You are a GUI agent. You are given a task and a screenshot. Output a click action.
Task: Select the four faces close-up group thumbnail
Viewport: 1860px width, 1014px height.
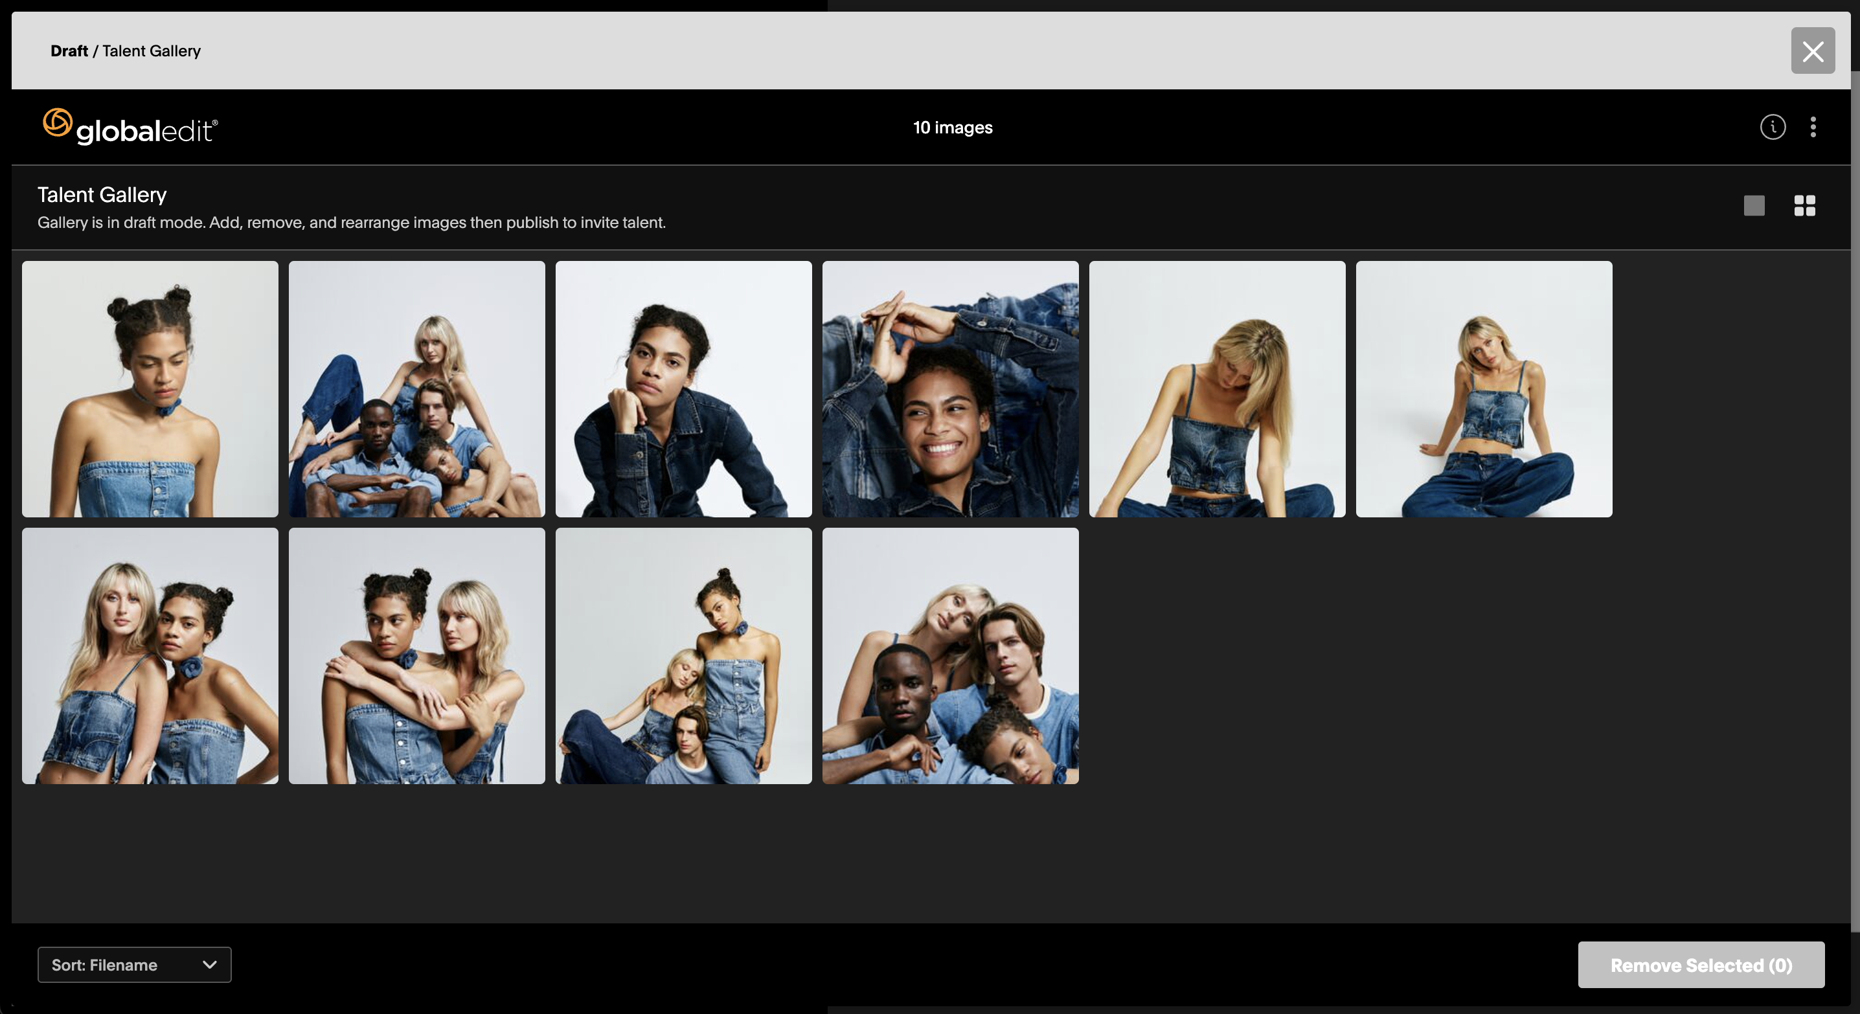950,656
